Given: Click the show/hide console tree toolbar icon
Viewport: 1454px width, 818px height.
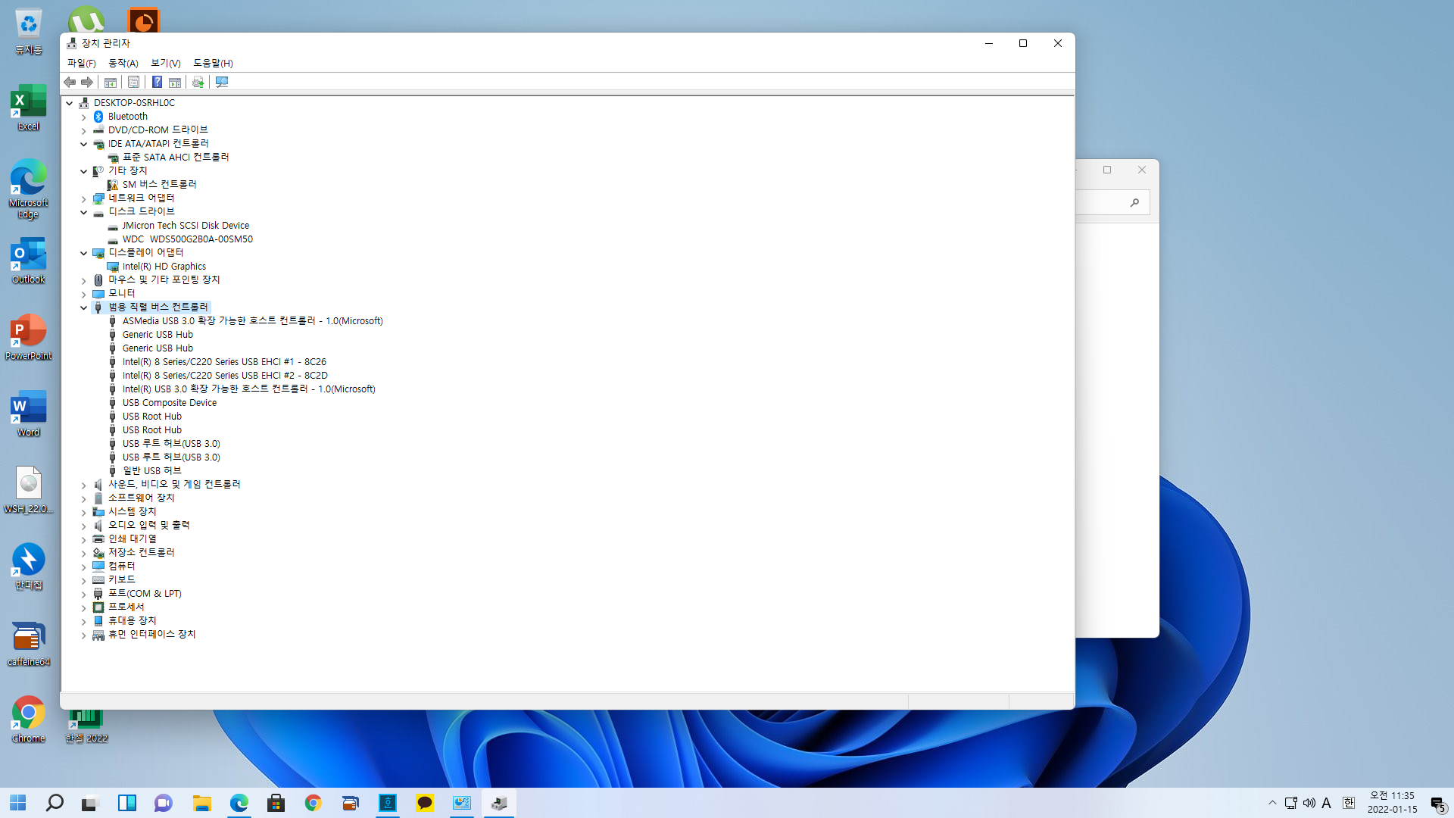Looking at the screenshot, I should [x=111, y=82].
